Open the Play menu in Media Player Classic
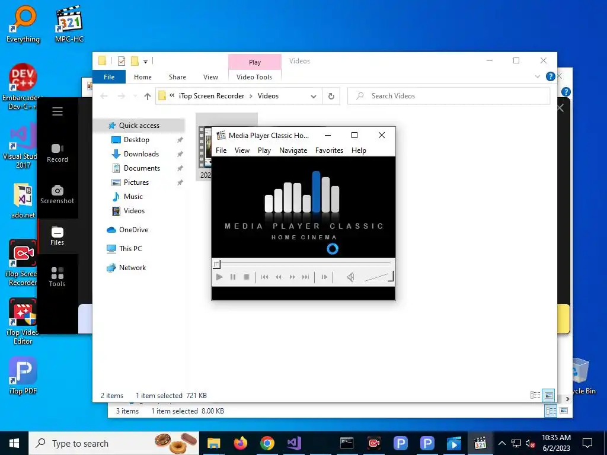607x455 pixels. (x=264, y=150)
